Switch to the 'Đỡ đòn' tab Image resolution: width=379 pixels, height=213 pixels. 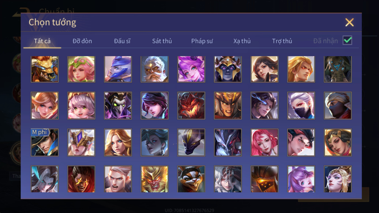82,41
